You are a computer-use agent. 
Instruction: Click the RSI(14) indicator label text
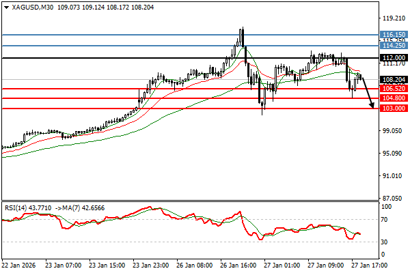(x=17, y=207)
